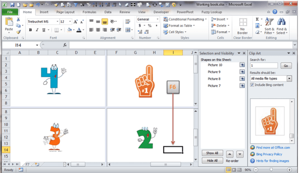The height and width of the screenshot is (173, 299).
Task: Open the File tab
Action: [x=10, y=12]
